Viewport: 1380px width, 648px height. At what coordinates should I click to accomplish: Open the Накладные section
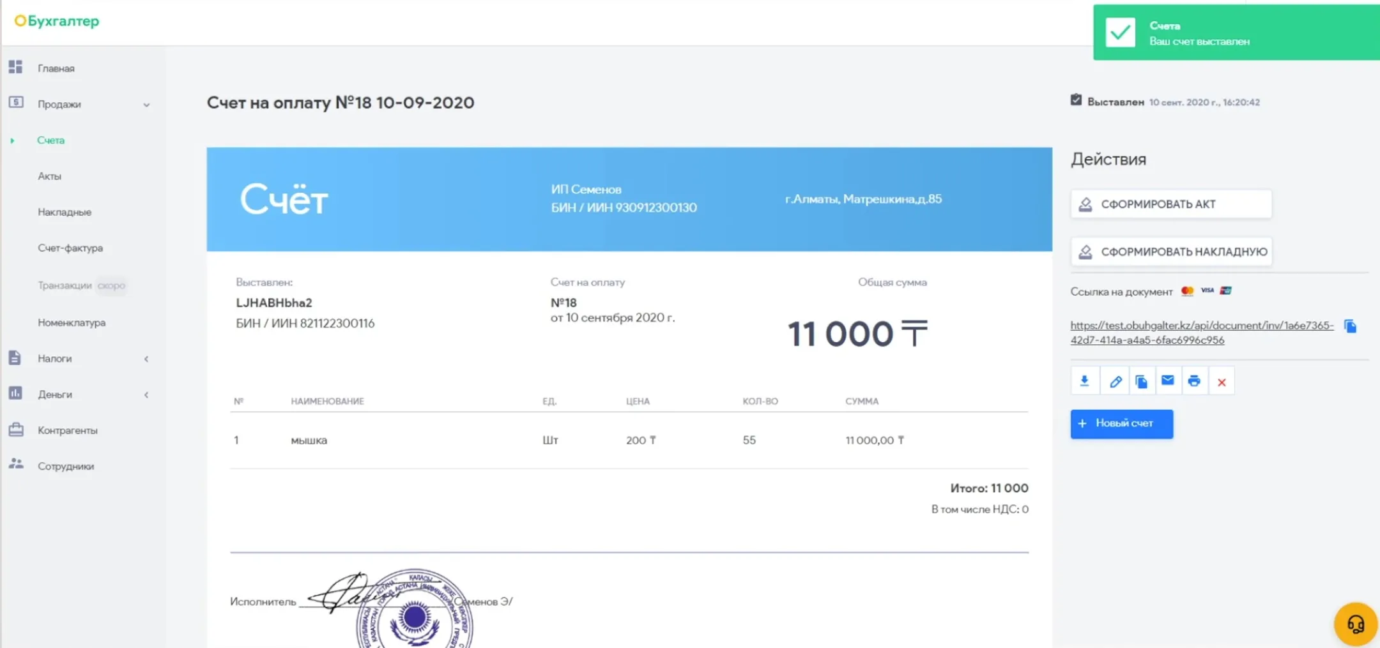(x=65, y=212)
